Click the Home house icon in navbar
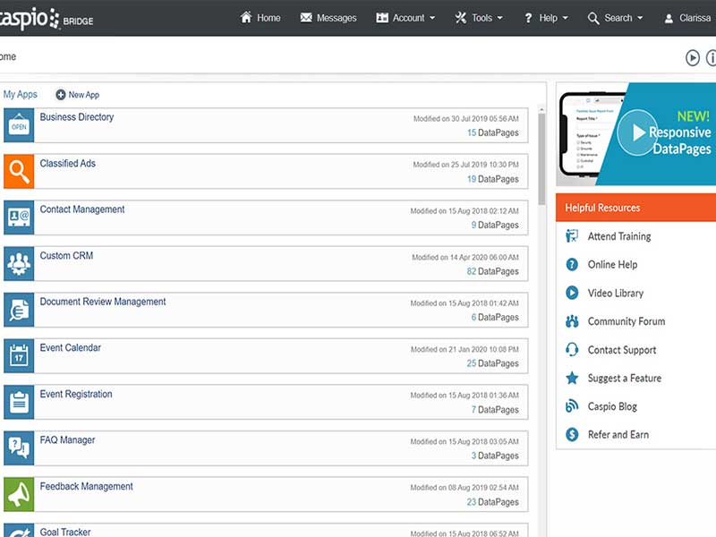Viewport: 716px width, 537px height. pyautogui.click(x=246, y=17)
